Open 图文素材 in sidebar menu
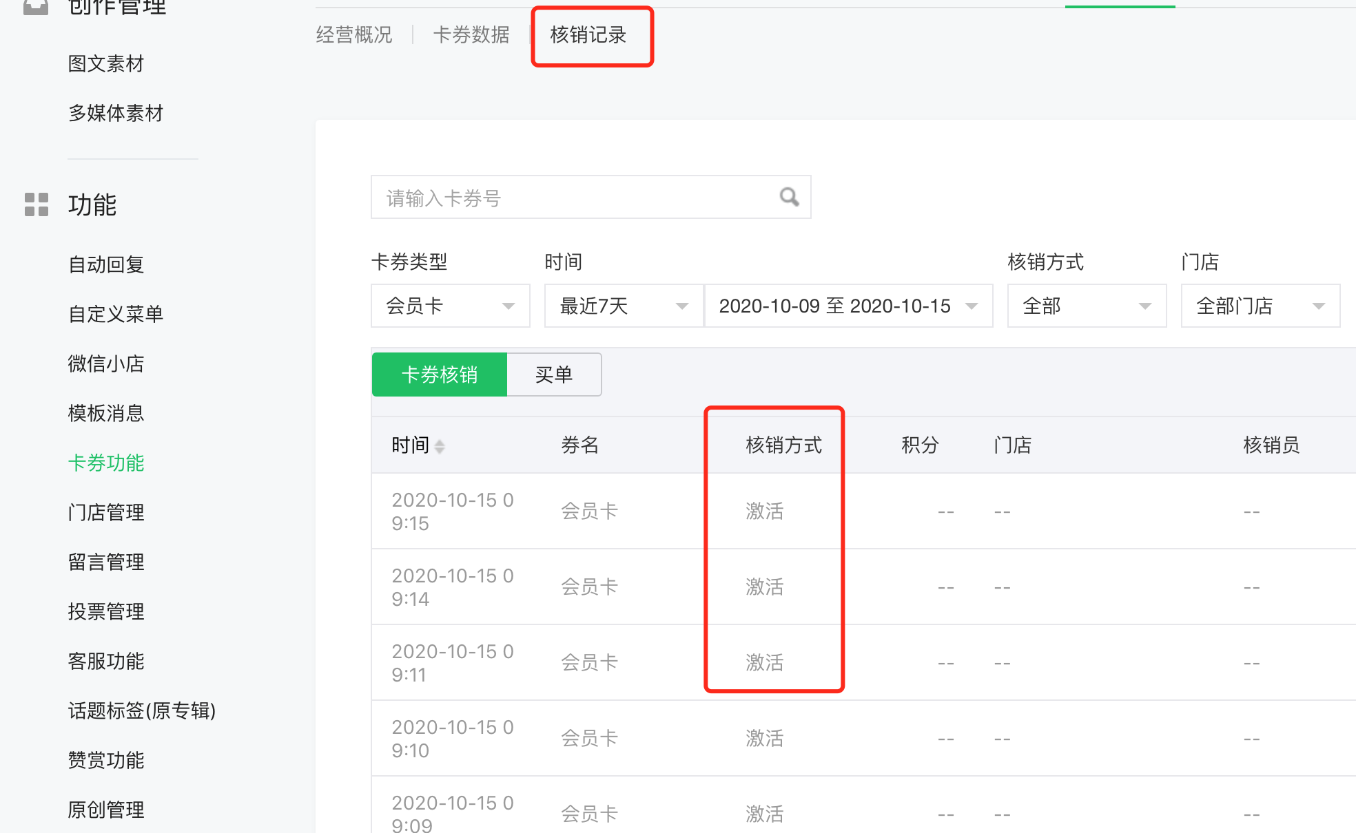Viewport: 1356px width, 833px height. pos(106,63)
